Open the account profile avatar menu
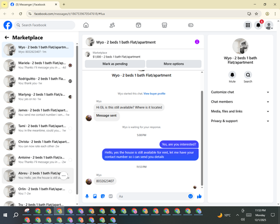 [x=269, y=26]
